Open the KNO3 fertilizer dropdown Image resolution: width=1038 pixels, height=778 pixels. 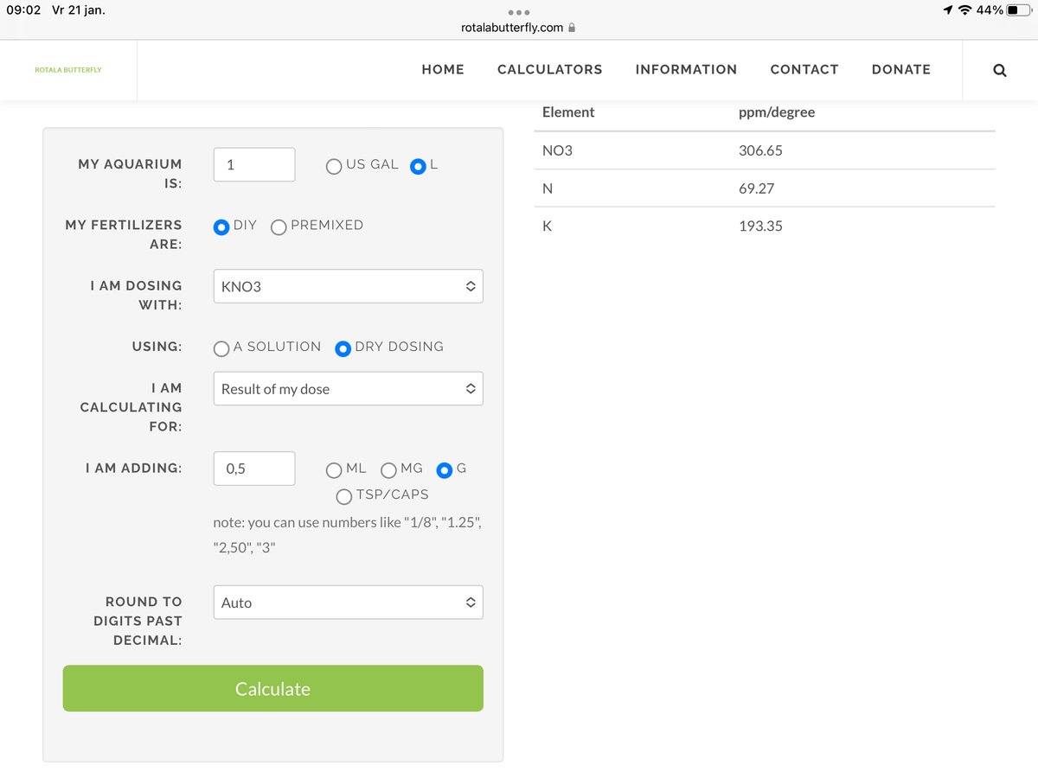[x=348, y=286]
